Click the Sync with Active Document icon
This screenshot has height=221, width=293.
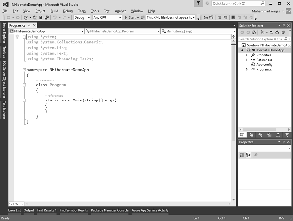[x=271, y=33]
